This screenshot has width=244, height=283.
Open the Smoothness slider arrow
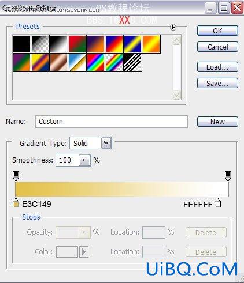84,160
